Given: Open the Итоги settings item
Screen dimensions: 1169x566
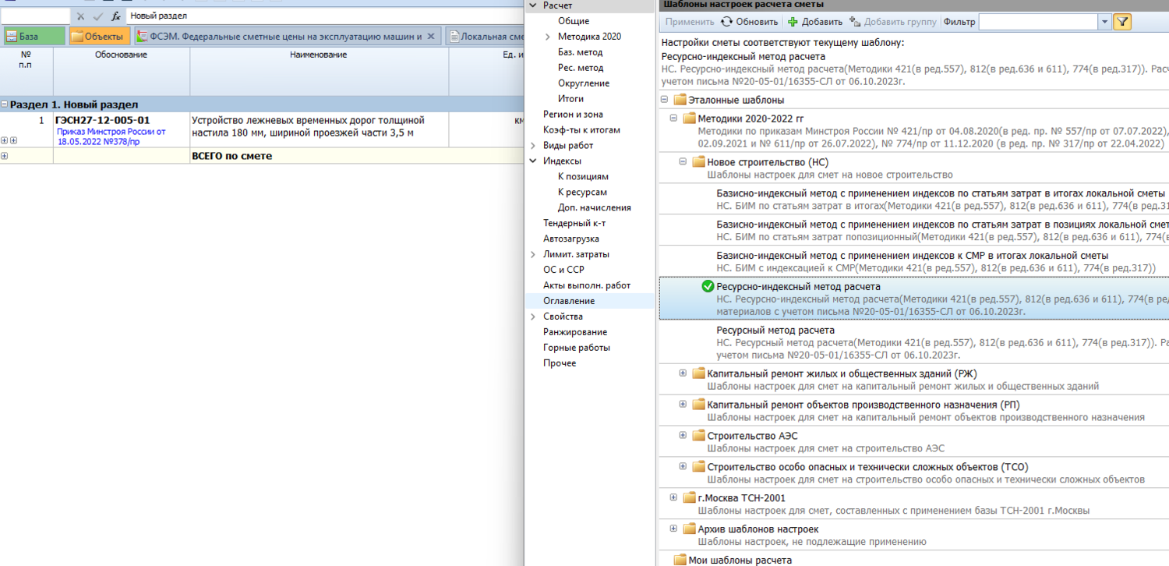Looking at the screenshot, I should 570,99.
